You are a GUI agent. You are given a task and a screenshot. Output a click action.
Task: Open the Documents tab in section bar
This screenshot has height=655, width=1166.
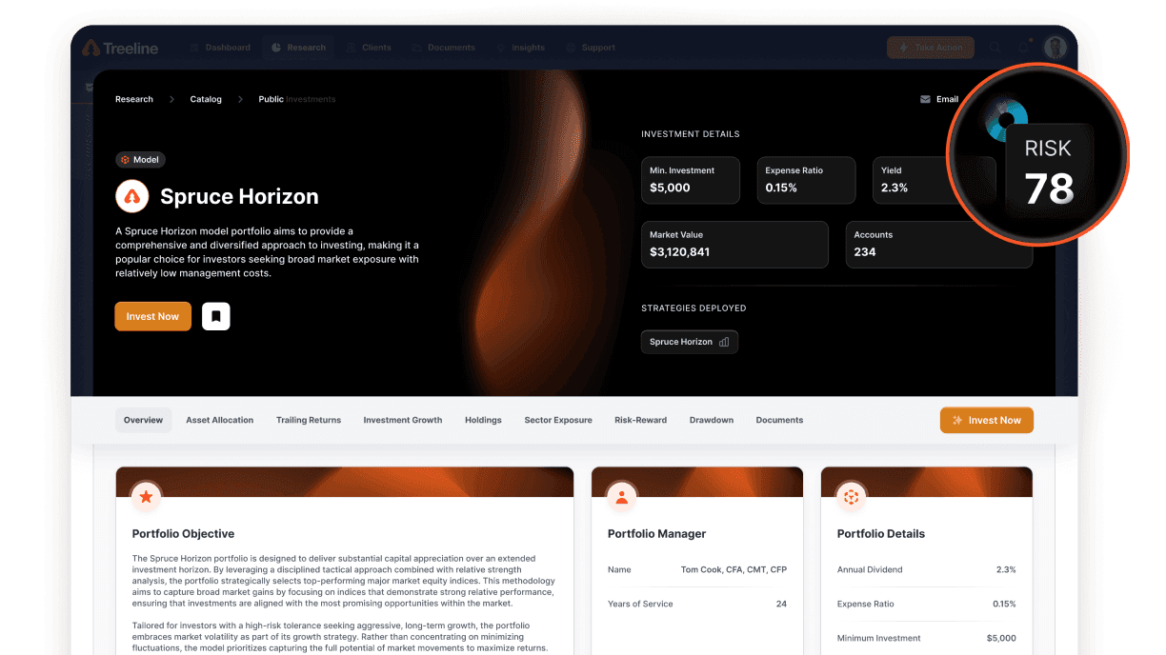[779, 420]
